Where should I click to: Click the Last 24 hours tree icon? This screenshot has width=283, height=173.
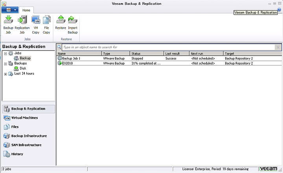(11, 74)
